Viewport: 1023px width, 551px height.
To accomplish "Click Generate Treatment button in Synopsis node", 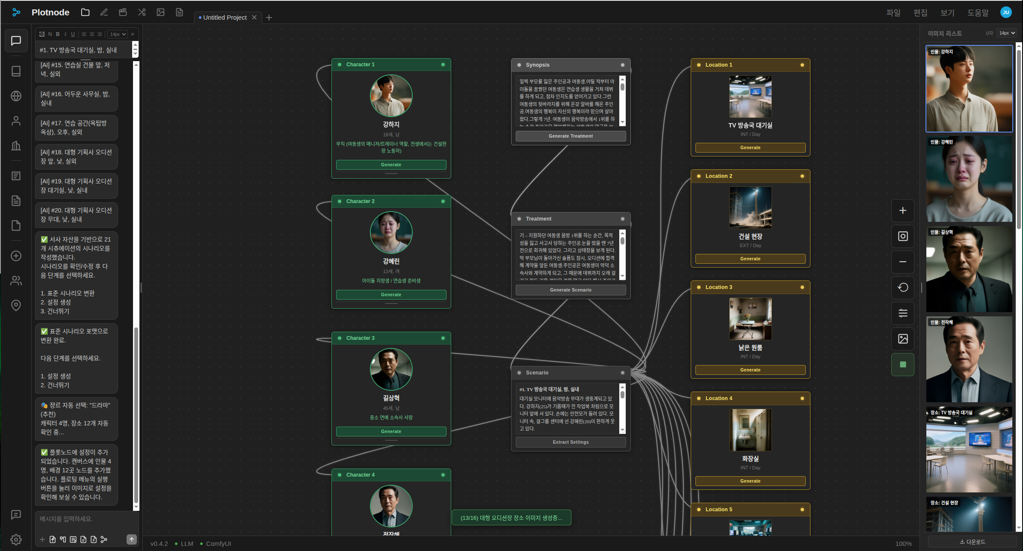I will (x=571, y=136).
